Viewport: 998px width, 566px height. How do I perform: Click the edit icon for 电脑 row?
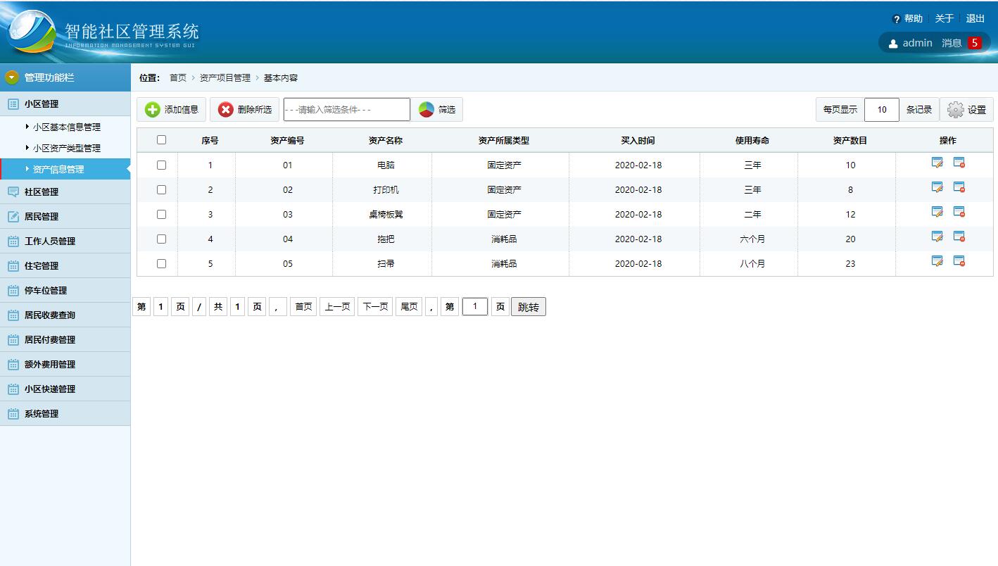[937, 163]
